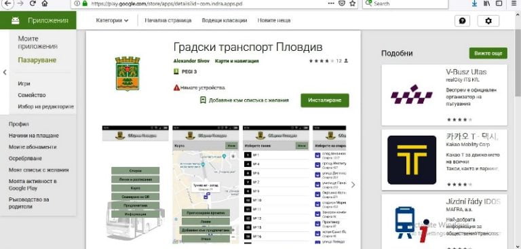This screenshot has height=249, width=521.
Task: Open the Профил link
Action: coord(19,124)
